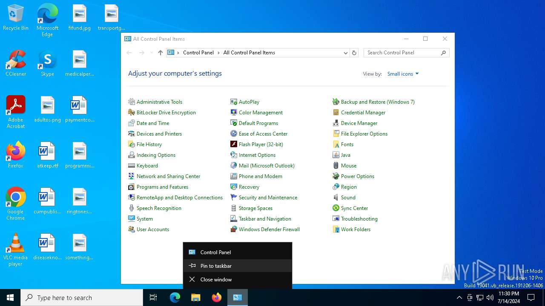Open Network and Sharing Center
The height and width of the screenshot is (306, 545).
point(168,176)
